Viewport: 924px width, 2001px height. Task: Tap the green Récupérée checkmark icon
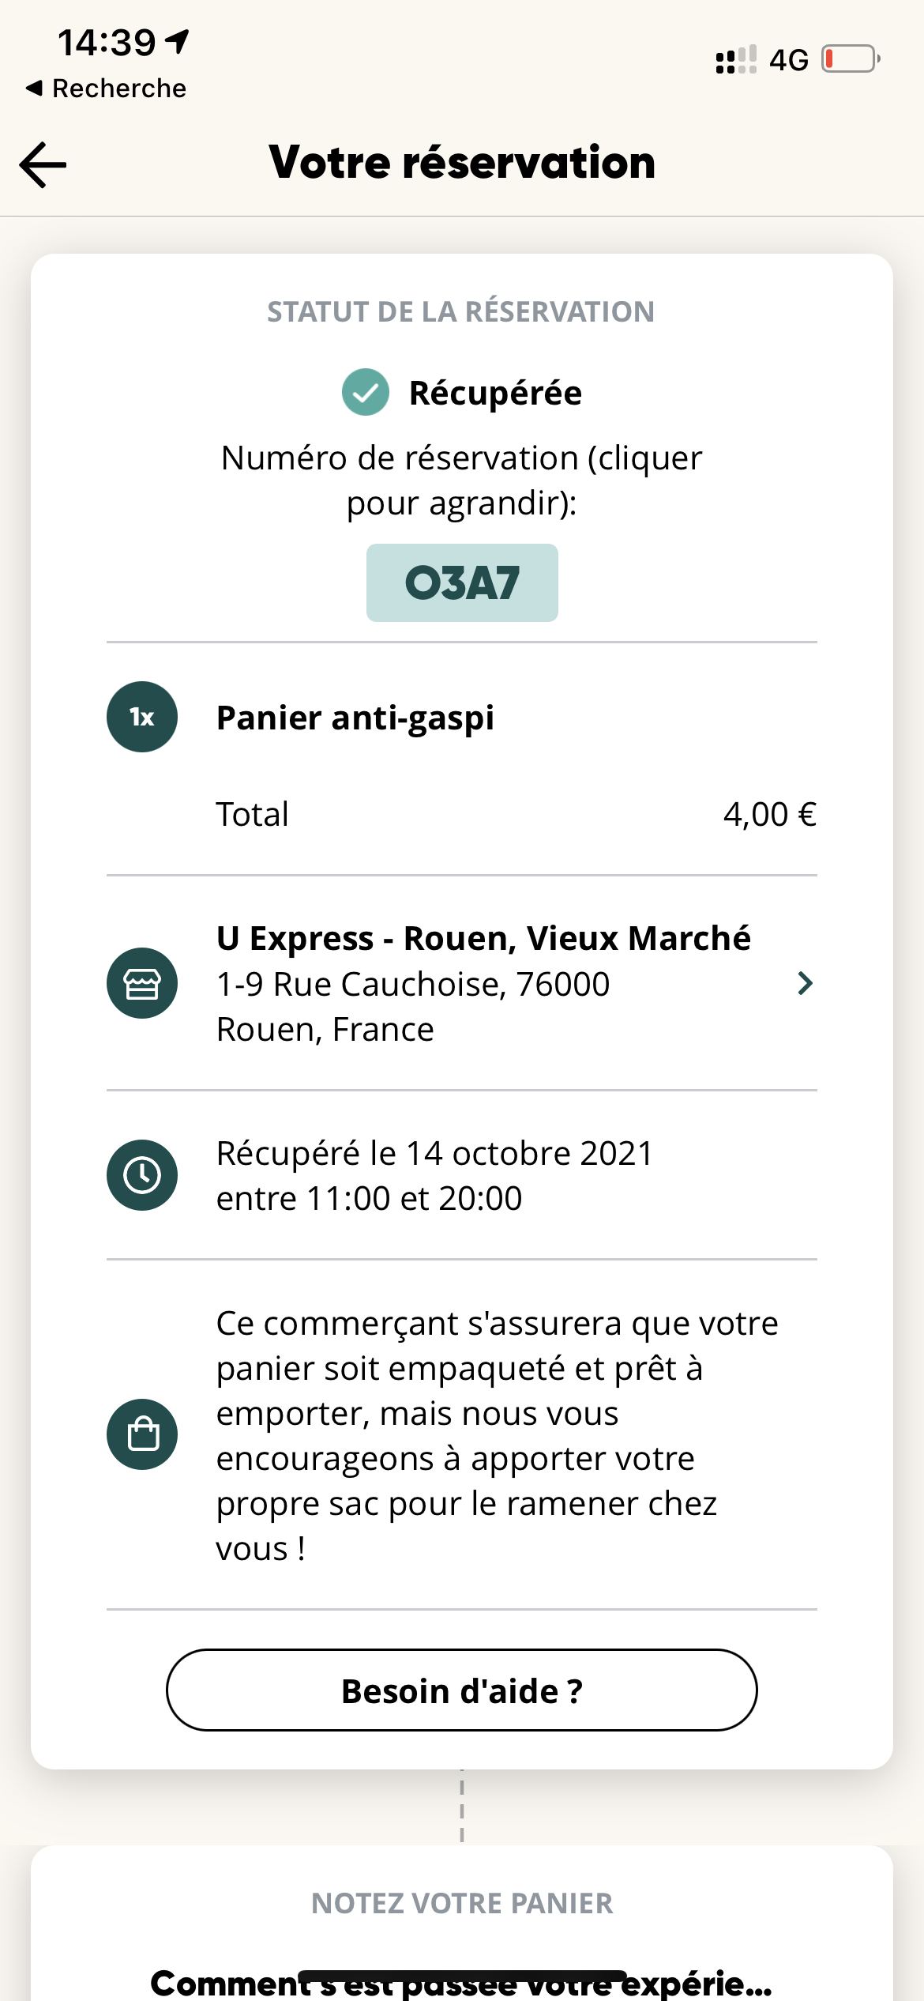point(365,392)
